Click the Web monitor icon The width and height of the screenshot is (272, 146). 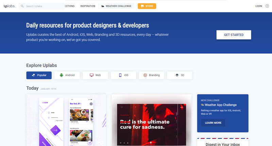coord(91,75)
